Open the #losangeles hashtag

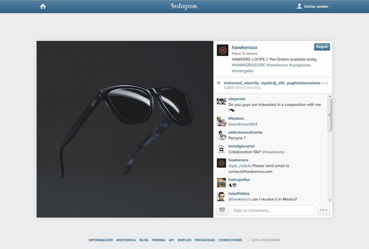click(x=243, y=71)
